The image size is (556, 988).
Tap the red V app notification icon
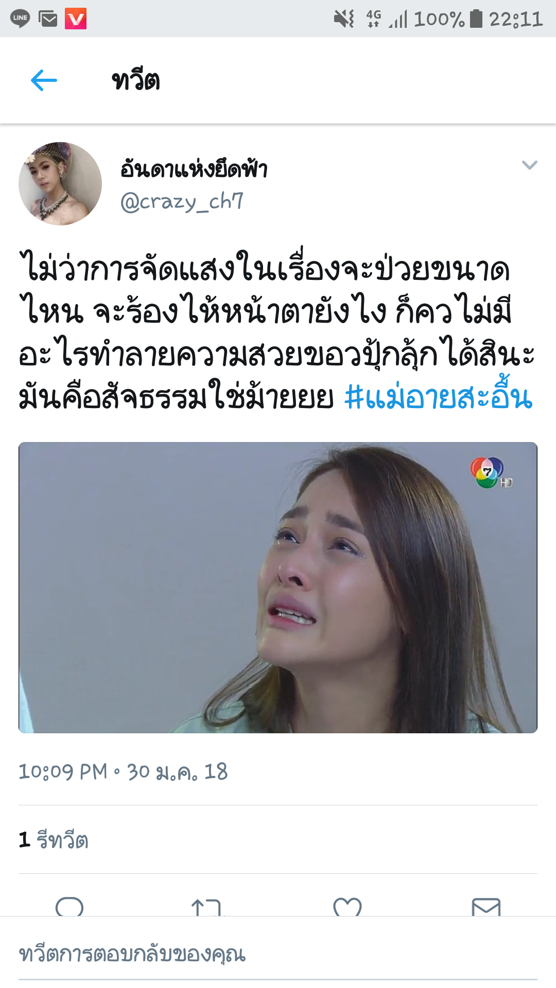pyautogui.click(x=76, y=19)
